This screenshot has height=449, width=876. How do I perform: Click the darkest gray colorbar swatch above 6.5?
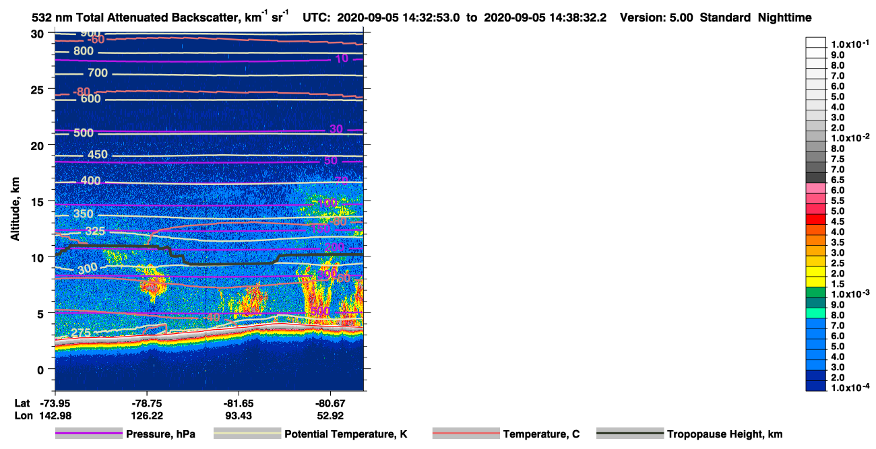tap(816, 178)
